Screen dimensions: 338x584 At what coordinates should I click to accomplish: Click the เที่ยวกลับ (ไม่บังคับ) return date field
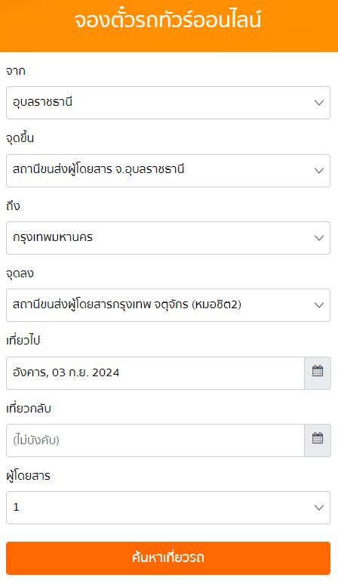[155, 440]
